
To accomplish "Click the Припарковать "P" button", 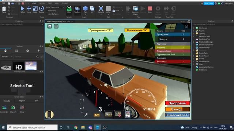I will pos(101,31).
